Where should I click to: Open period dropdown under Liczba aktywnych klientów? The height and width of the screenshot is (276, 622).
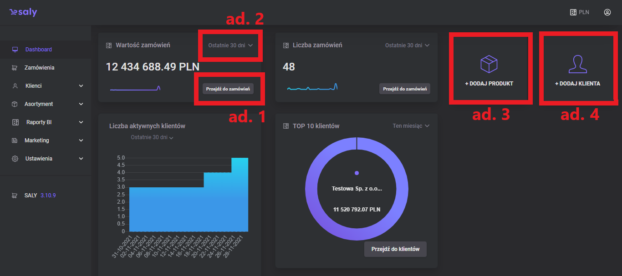point(152,137)
